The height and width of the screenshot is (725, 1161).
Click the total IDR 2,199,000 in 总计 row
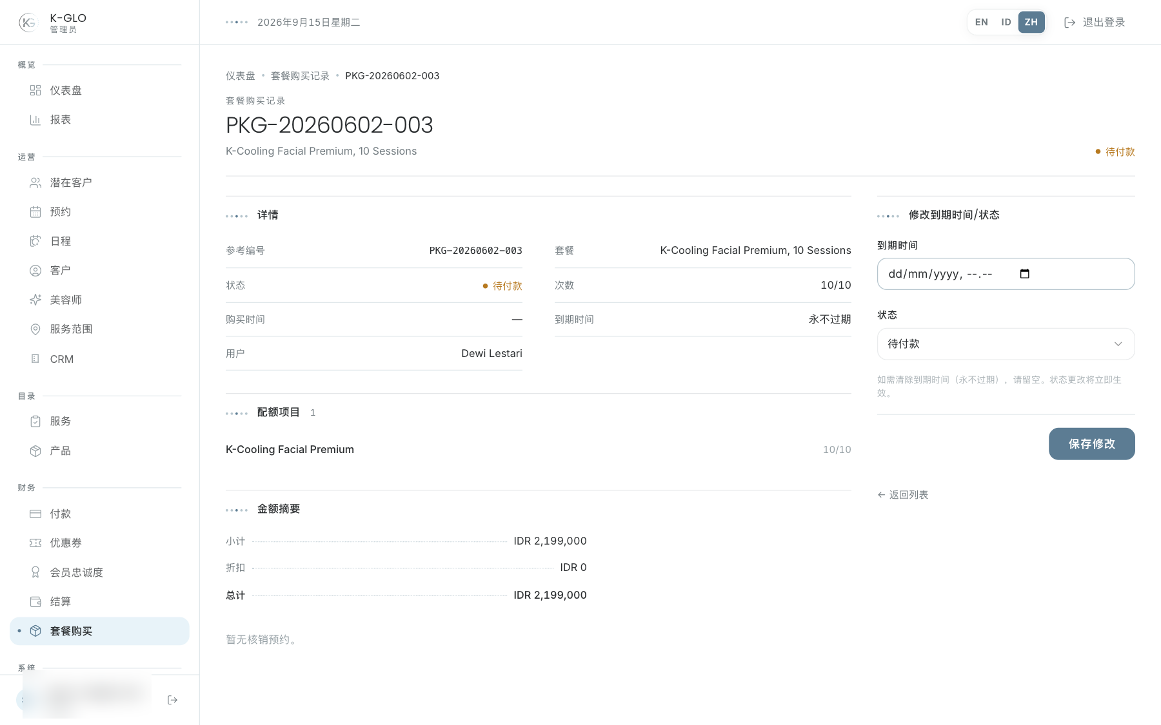[550, 595]
